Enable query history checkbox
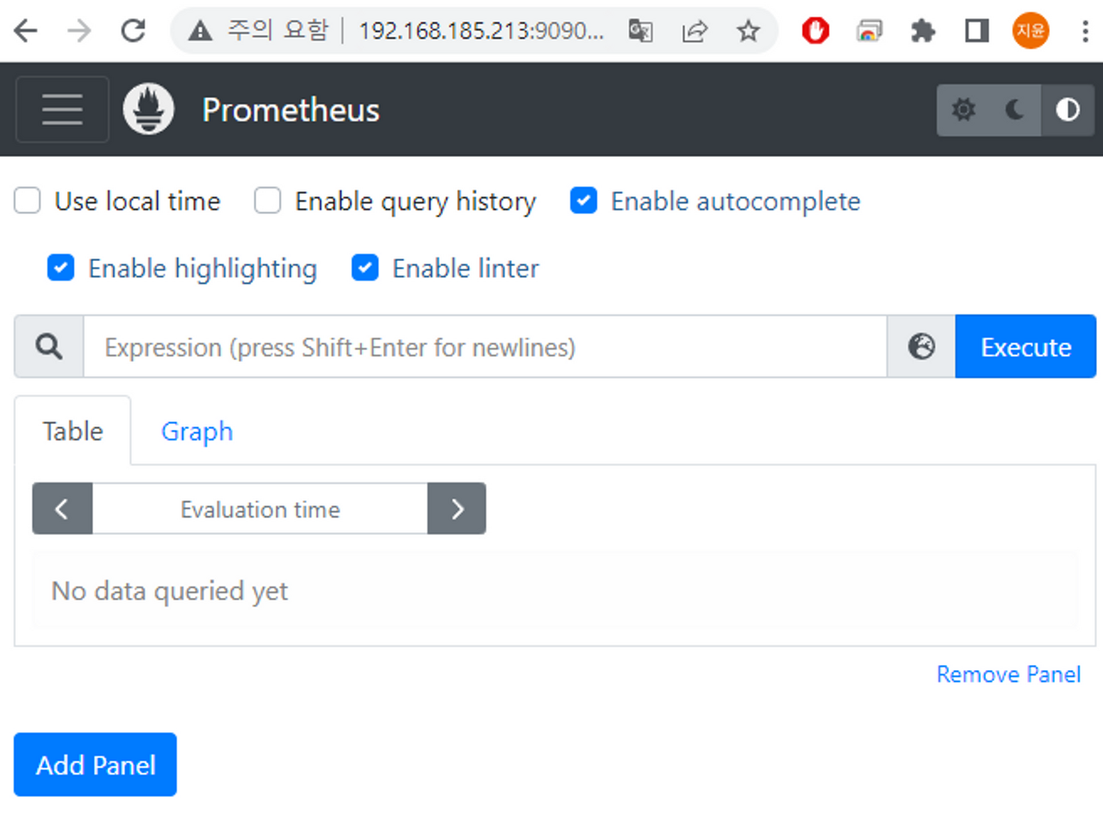The image size is (1103, 833). (267, 201)
